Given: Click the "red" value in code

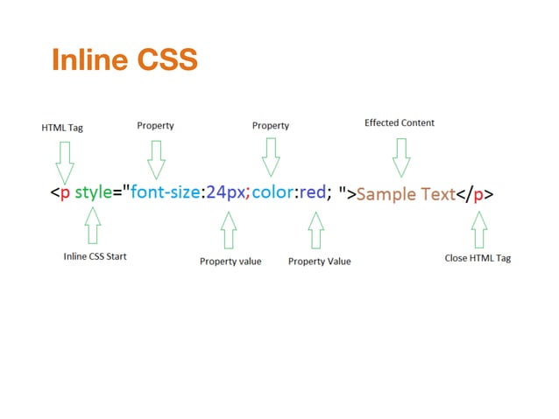Looking at the screenshot, I should click(313, 192).
